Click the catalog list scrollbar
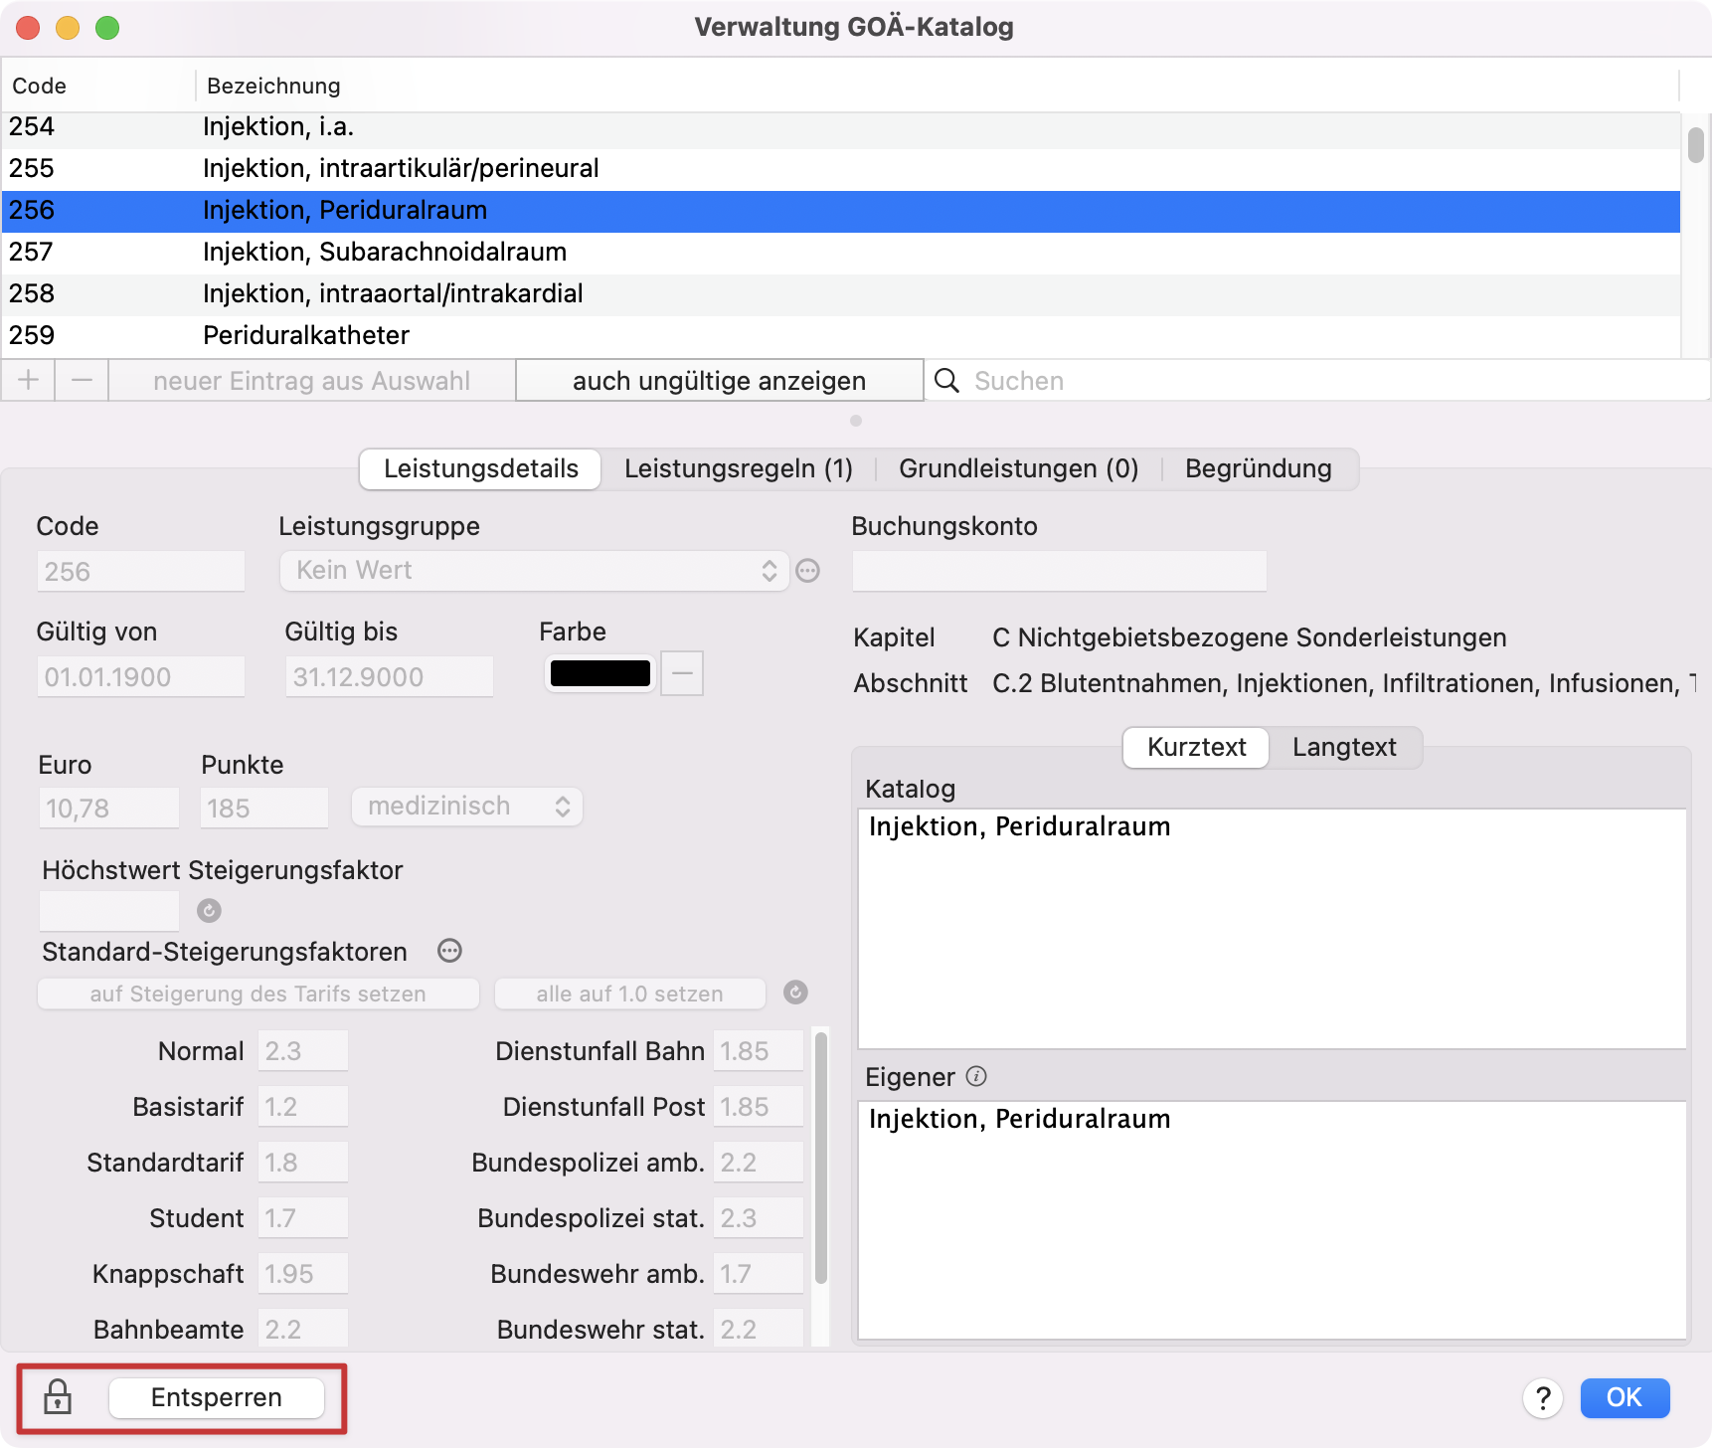Screen dimensions: 1712x1448 1696,145
